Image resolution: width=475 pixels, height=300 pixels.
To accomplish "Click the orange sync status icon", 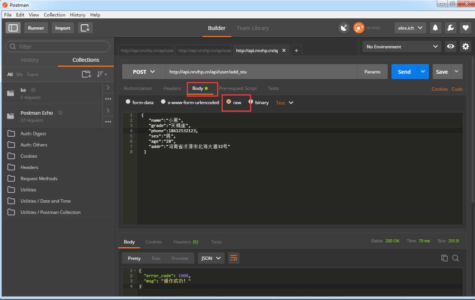I will point(359,28).
